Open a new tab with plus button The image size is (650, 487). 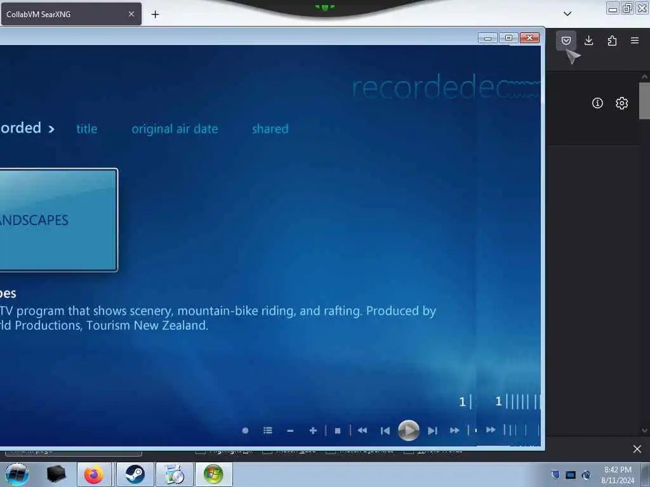click(x=155, y=15)
